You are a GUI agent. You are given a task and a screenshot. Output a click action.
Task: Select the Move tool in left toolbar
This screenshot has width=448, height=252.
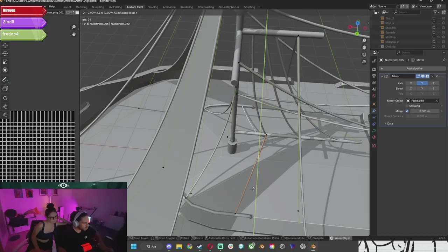click(5, 45)
